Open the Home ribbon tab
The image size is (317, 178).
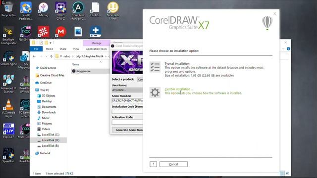pos(50,49)
